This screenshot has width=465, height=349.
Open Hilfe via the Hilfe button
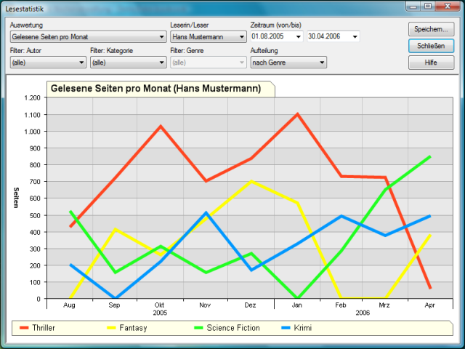tap(431, 63)
